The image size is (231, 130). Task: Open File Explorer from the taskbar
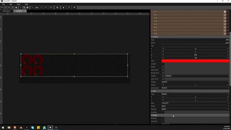9,127
